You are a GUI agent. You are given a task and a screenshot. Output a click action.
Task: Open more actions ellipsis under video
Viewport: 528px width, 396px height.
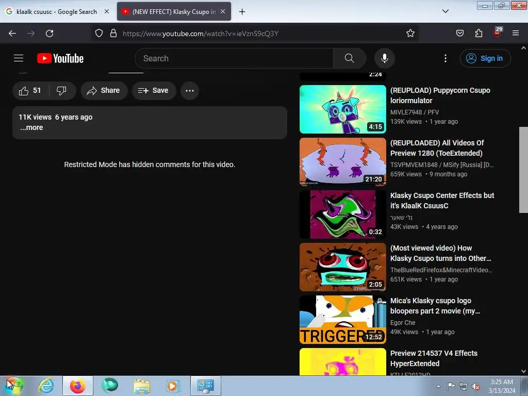[x=190, y=91]
